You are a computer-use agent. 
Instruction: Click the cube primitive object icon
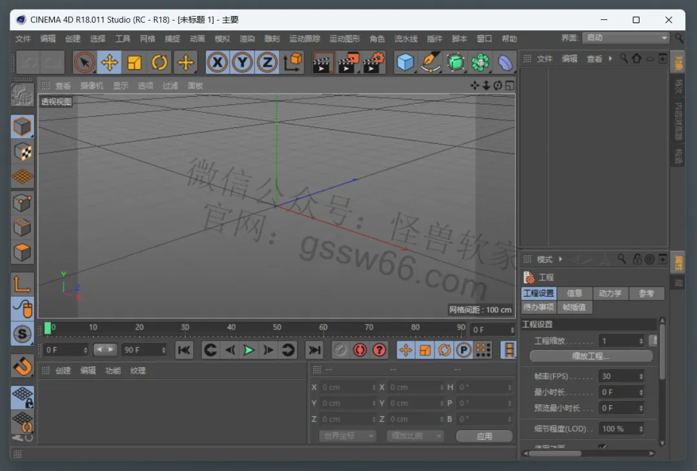pyautogui.click(x=405, y=63)
